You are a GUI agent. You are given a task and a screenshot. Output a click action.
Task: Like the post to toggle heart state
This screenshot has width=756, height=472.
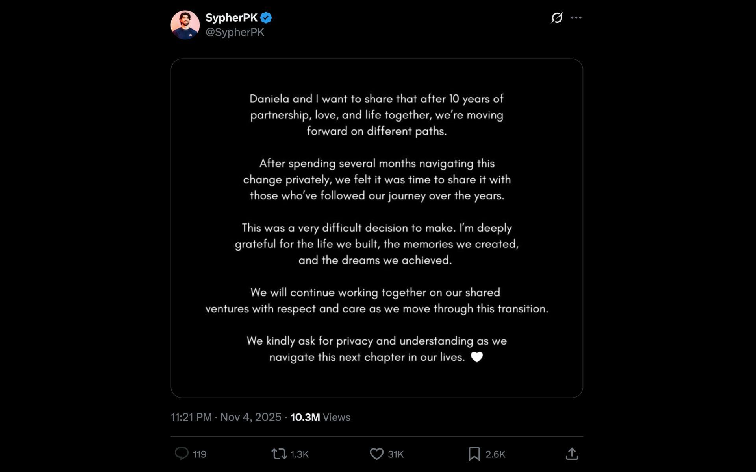(376, 454)
